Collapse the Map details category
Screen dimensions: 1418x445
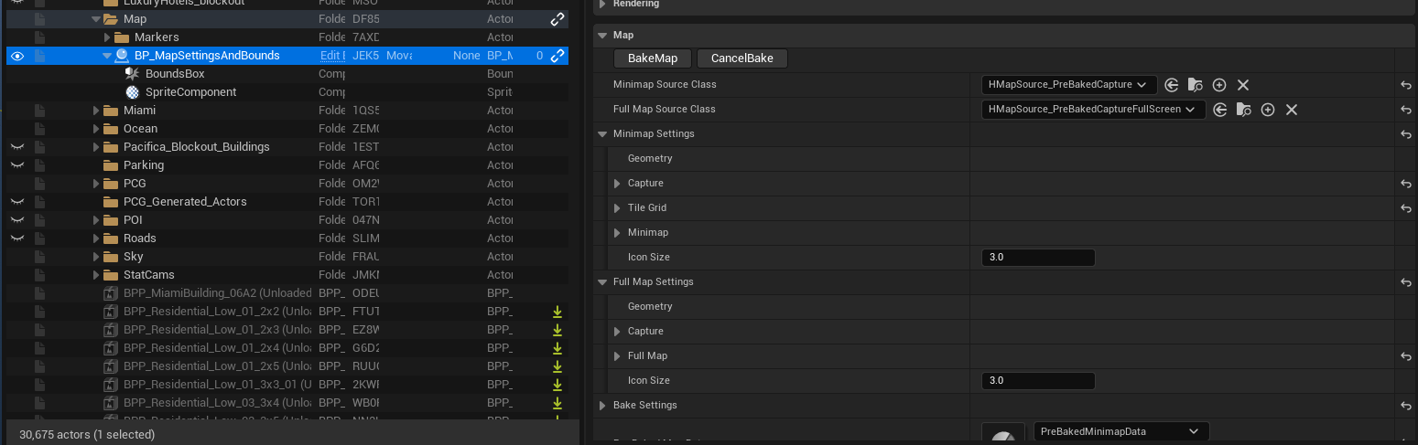coord(602,36)
